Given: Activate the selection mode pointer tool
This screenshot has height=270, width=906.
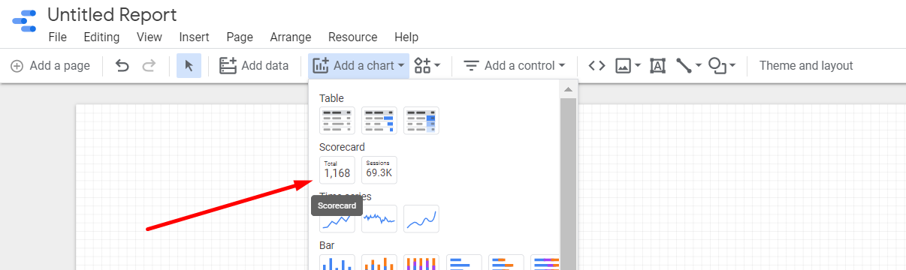Looking at the screenshot, I should 189,66.
